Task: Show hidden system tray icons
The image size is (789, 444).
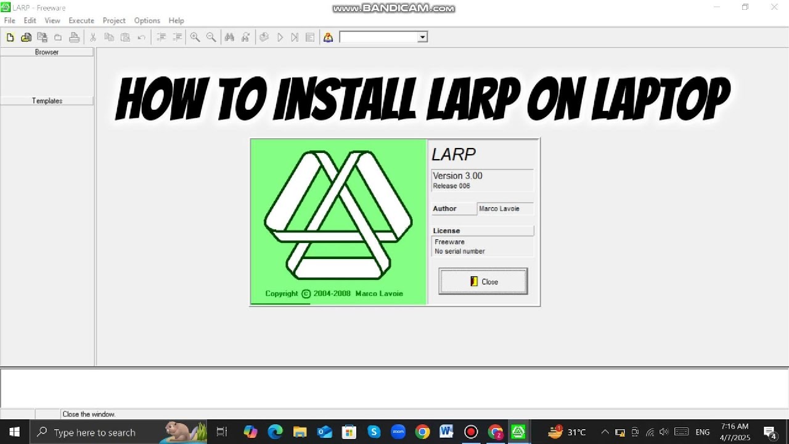Action: point(605,432)
